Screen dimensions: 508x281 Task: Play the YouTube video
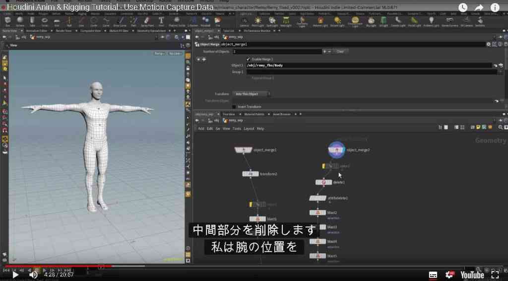(x=15, y=275)
